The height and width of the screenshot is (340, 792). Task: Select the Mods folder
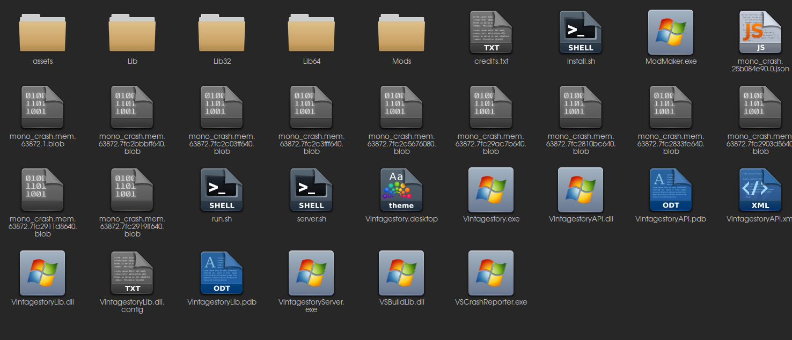tap(401, 33)
